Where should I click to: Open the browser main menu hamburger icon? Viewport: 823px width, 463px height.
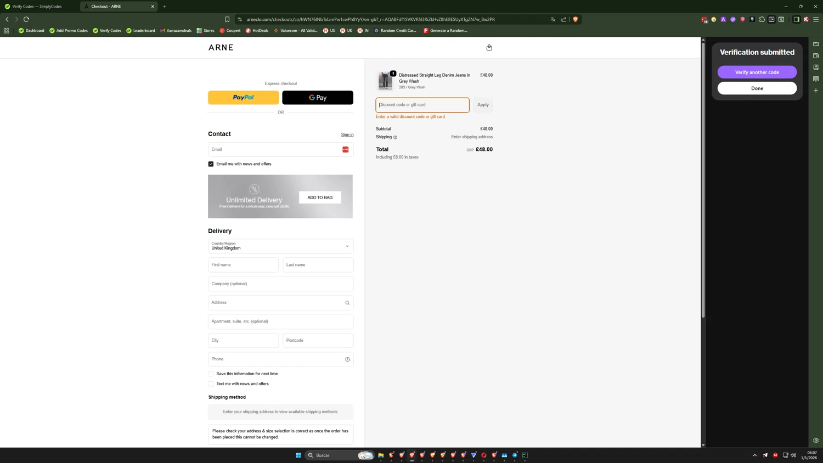[816, 19]
